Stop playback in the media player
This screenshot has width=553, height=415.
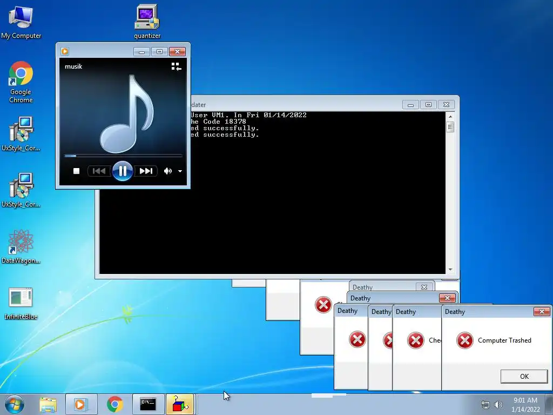(76, 171)
